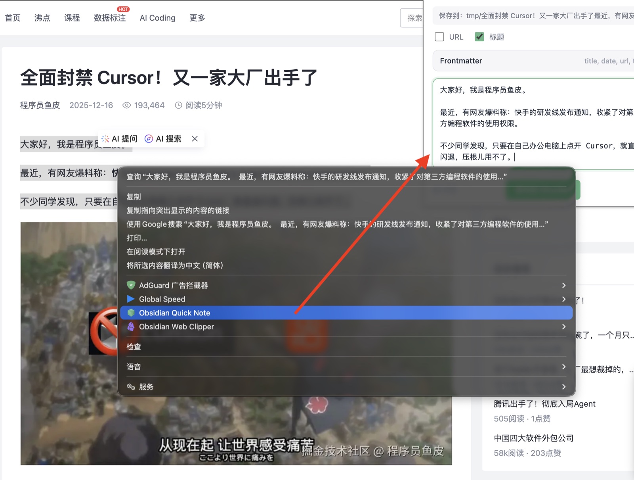The image size is (634, 480).
Task: Select 使用 Google 搜索 menu entry
Action: click(x=346, y=224)
